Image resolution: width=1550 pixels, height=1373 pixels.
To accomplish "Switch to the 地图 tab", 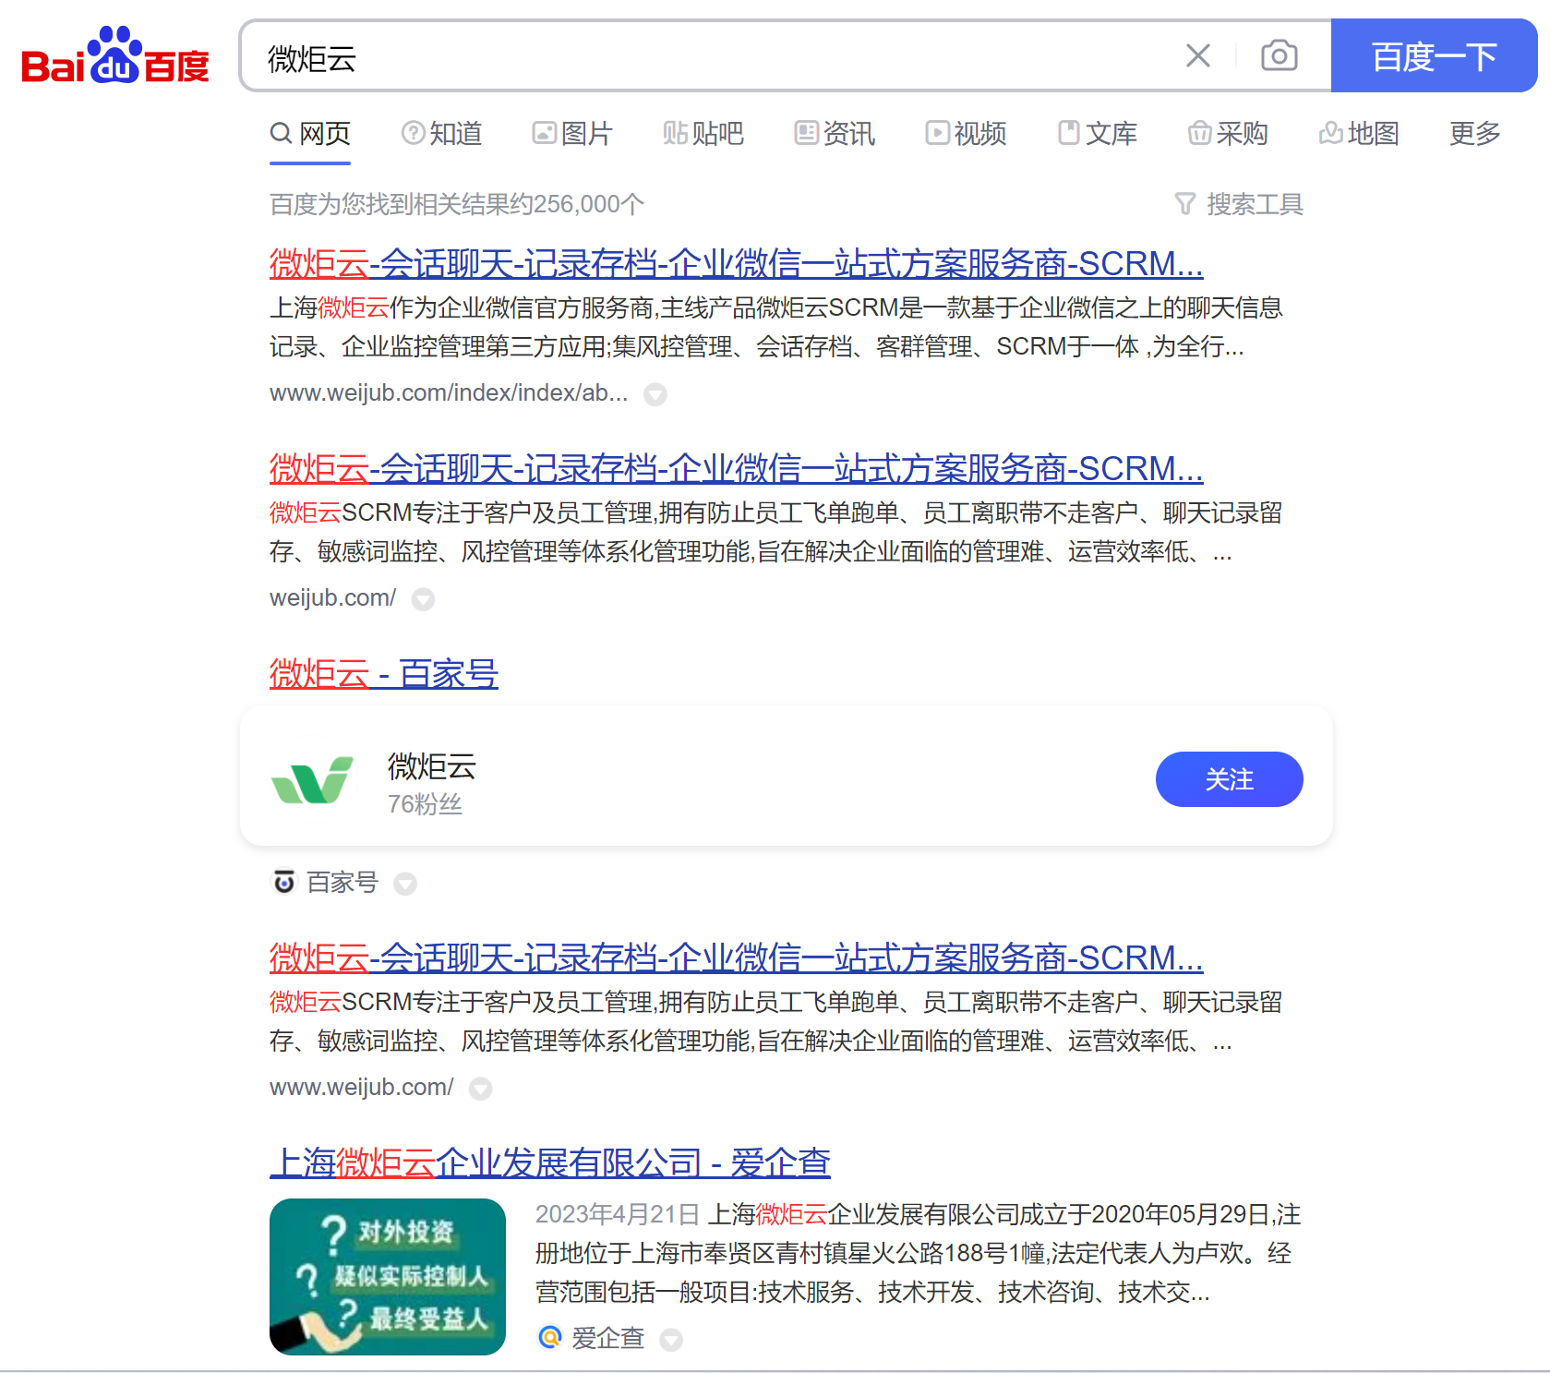I will click(1359, 134).
